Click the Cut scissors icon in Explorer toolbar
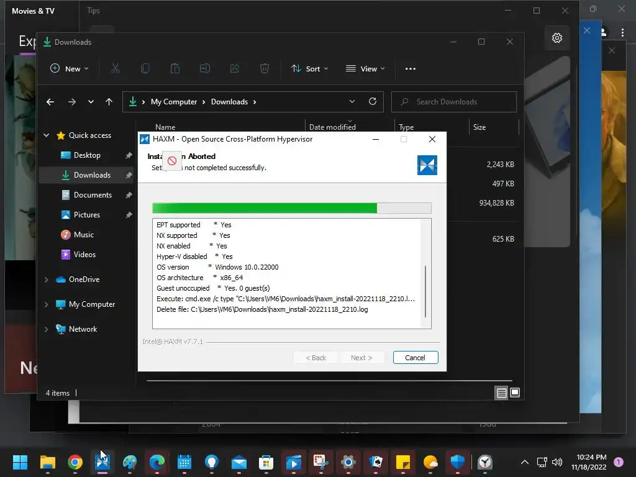 click(116, 68)
